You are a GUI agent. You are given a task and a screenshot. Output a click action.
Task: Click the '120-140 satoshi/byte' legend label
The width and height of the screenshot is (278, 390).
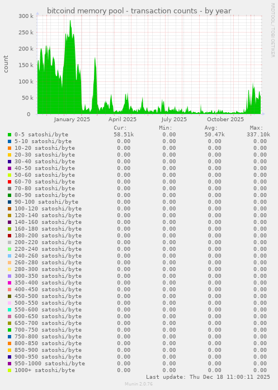tap(48, 215)
